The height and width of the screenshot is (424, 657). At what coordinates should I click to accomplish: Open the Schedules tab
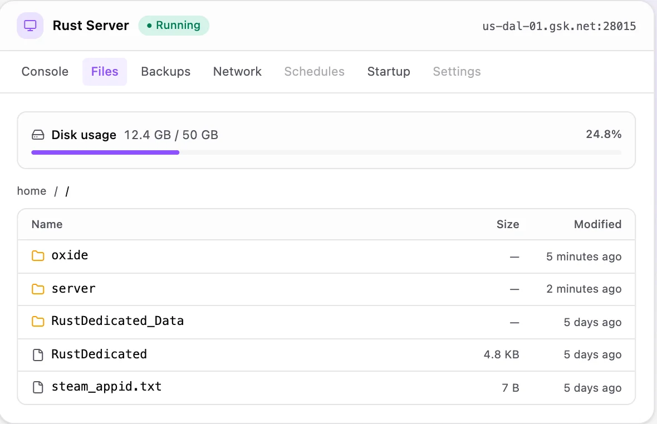[314, 72]
